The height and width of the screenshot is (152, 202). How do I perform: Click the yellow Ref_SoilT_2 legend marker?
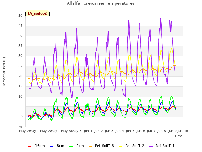121,146
